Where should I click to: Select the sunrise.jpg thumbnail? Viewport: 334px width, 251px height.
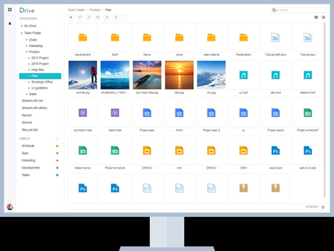click(82, 75)
